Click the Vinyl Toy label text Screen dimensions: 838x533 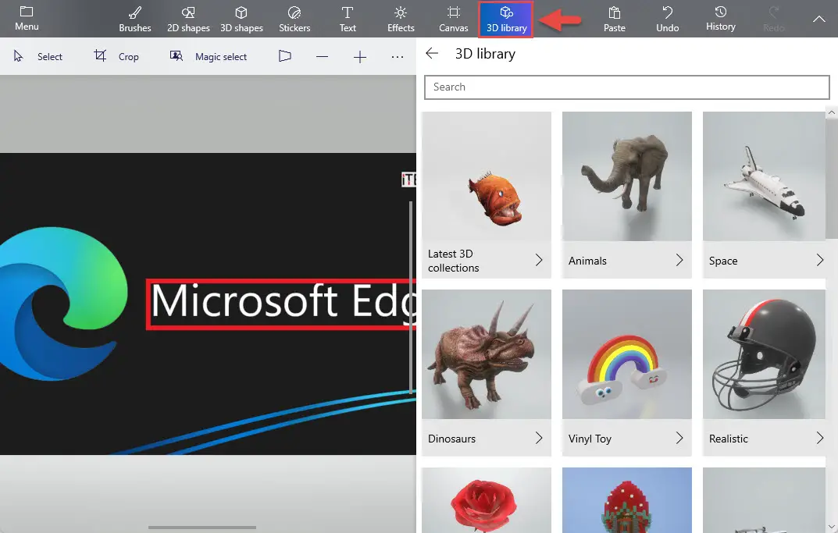590,439
